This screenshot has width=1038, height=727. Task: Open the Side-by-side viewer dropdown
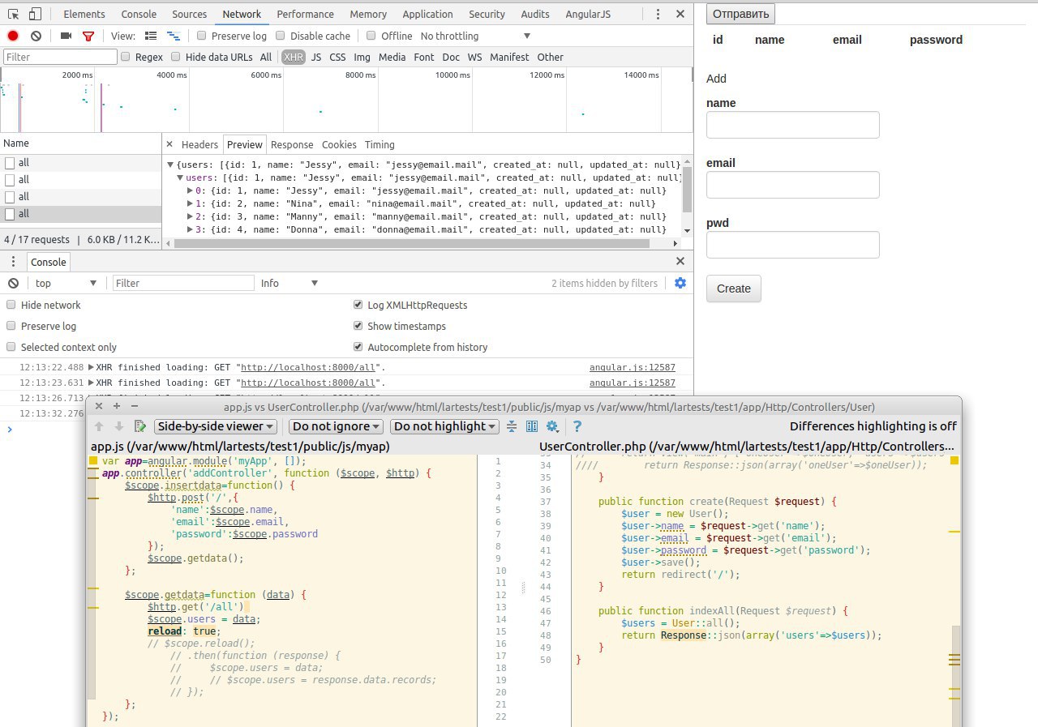click(x=216, y=426)
